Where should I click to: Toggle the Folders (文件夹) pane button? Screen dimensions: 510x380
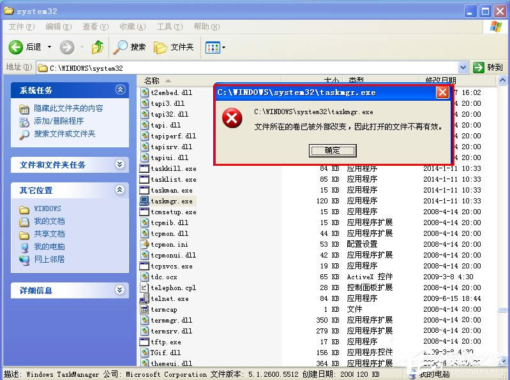pos(160,47)
